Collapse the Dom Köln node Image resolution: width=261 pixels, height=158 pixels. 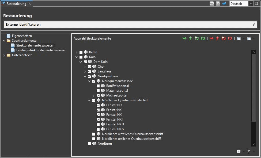[81, 62]
